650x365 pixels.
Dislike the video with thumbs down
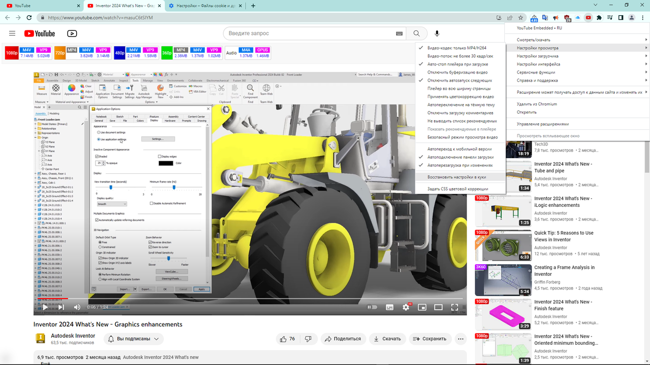(x=308, y=339)
